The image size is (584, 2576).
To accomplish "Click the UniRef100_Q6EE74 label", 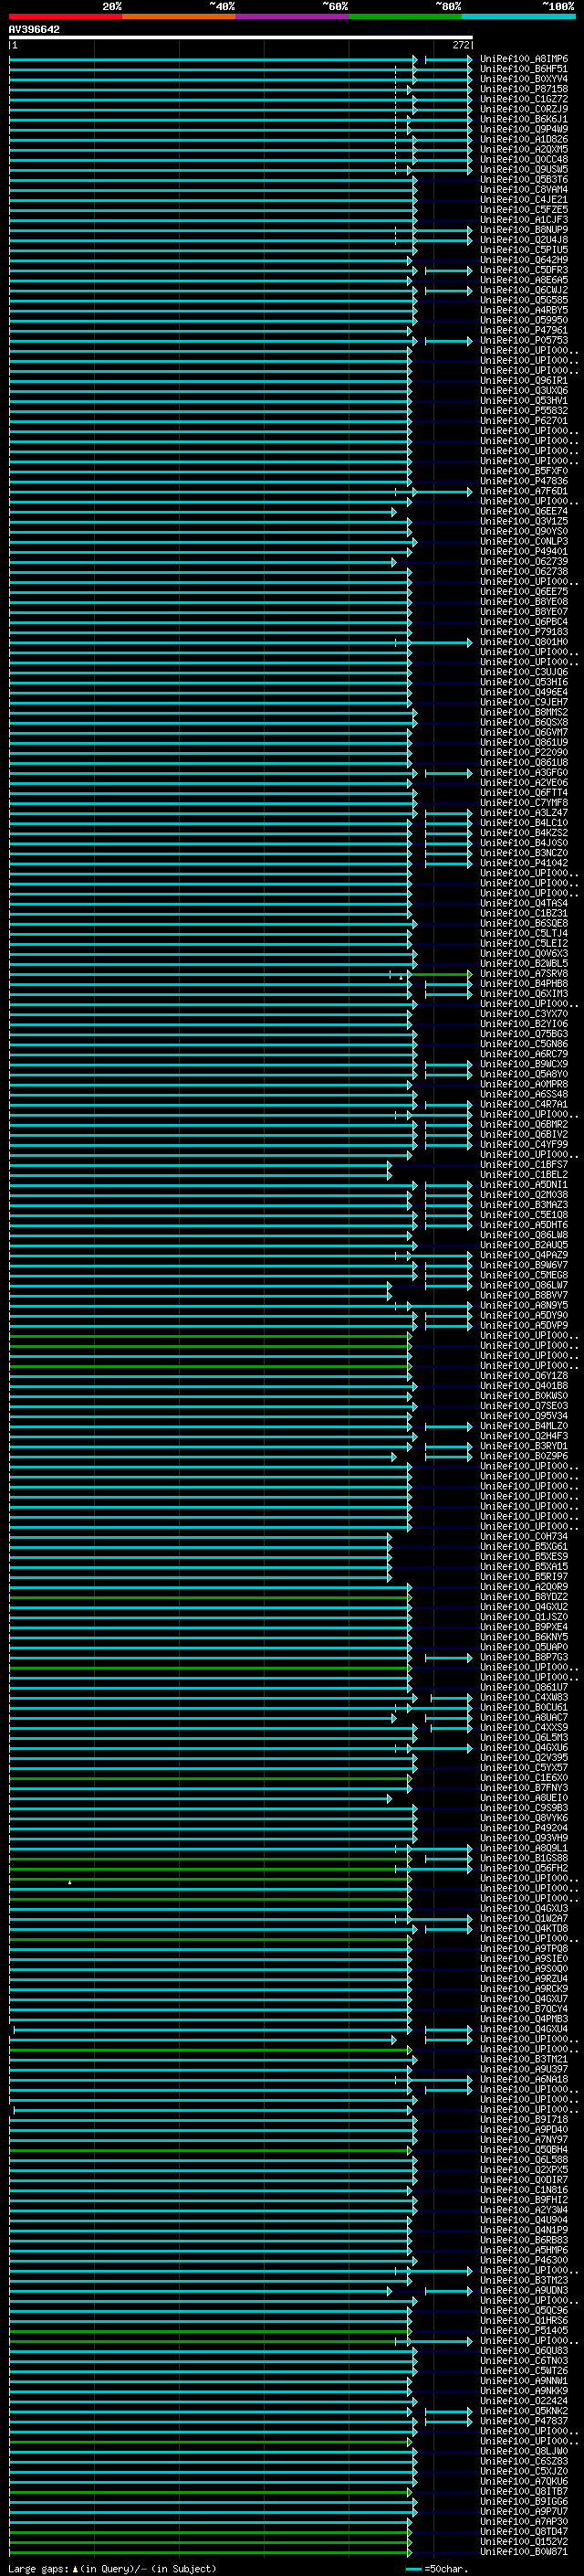I will pyautogui.click(x=524, y=511).
